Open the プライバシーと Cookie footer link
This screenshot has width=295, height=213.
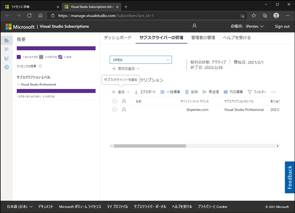(212, 207)
